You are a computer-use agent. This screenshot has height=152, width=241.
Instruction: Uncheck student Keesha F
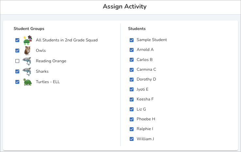tap(132, 99)
